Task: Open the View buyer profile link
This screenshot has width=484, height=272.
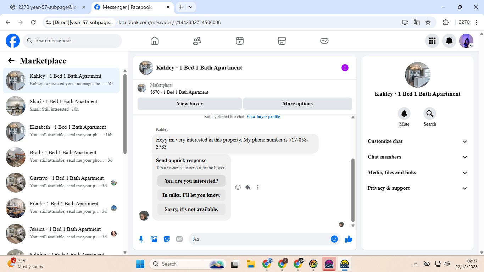Action: (263, 117)
